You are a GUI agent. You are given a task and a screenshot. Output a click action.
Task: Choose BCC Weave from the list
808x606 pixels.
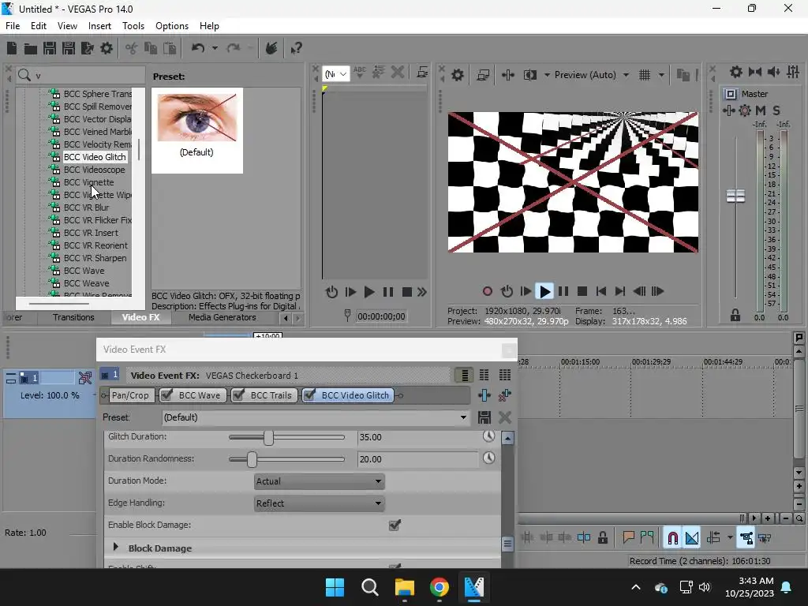(x=87, y=283)
